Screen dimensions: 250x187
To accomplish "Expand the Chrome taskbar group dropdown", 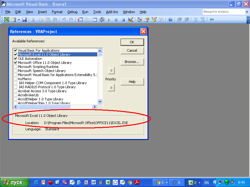I will click(167, 183).
